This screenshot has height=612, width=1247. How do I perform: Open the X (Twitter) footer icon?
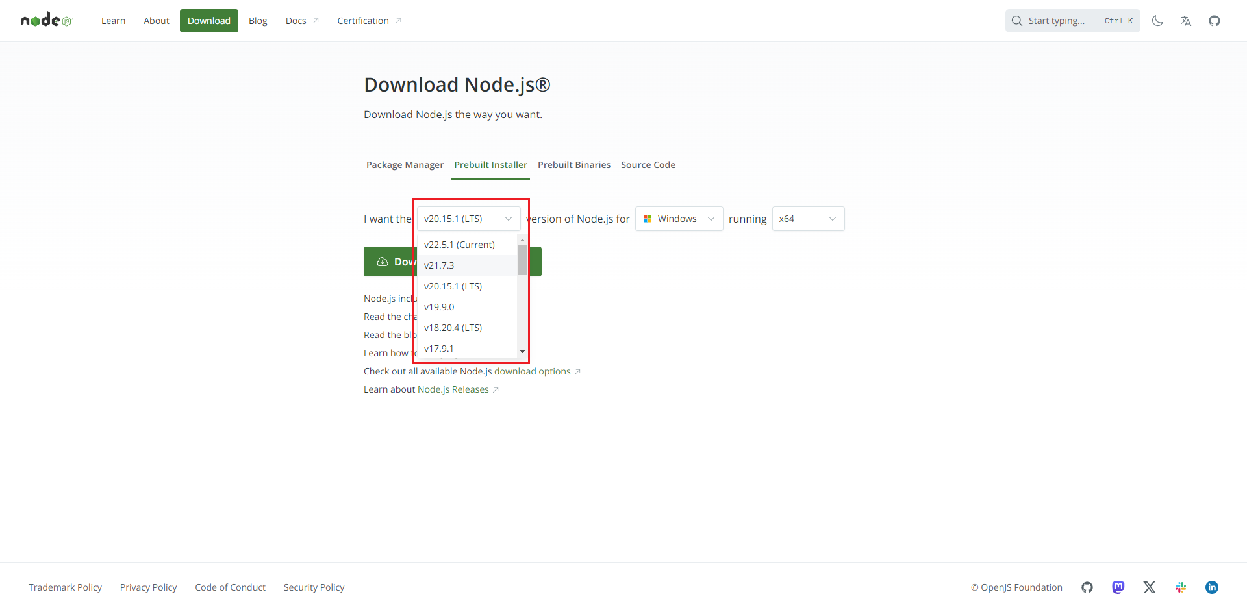pos(1150,587)
